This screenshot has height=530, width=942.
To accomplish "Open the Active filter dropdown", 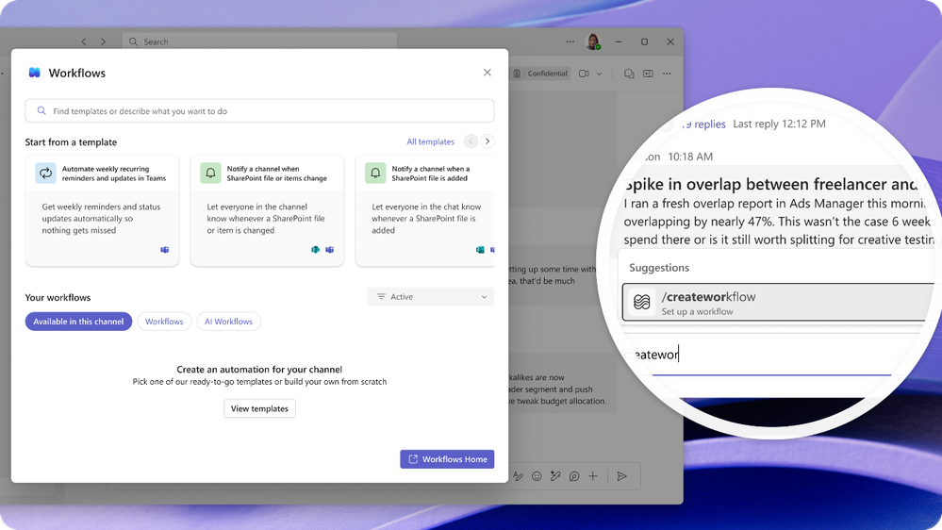I will point(431,297).
